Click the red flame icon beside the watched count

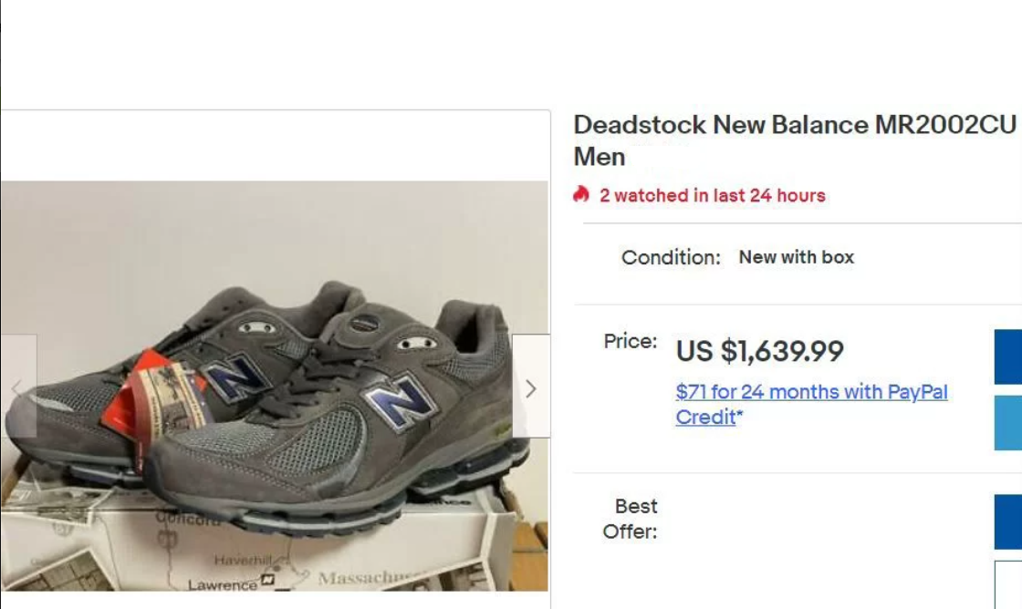(582, 194)
